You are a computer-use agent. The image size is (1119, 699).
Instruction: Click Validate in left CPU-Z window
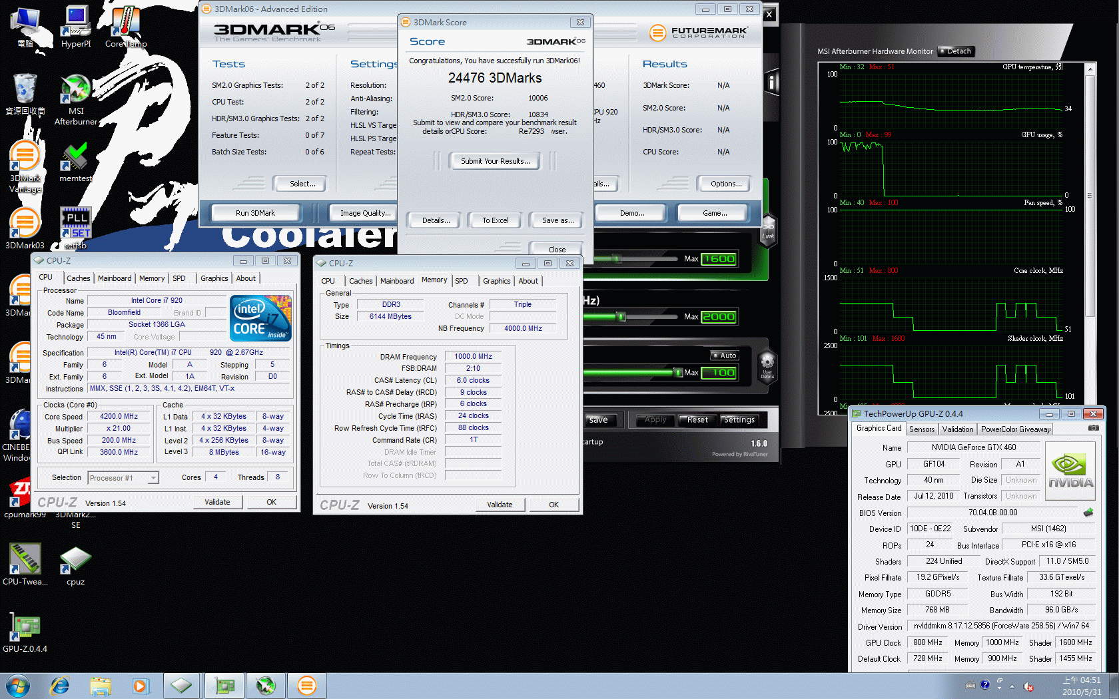pyautogui.click(x=217, y=502)
